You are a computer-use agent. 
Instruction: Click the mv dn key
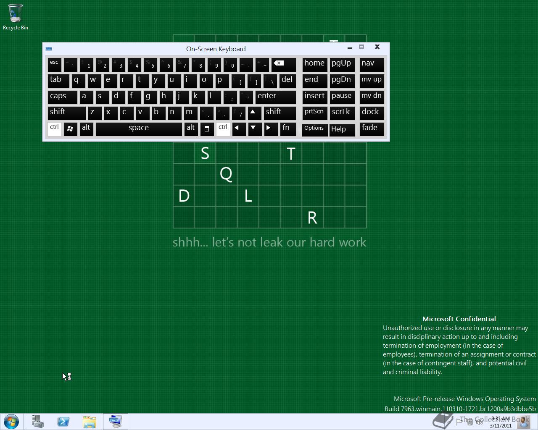[x=372, y=97]
